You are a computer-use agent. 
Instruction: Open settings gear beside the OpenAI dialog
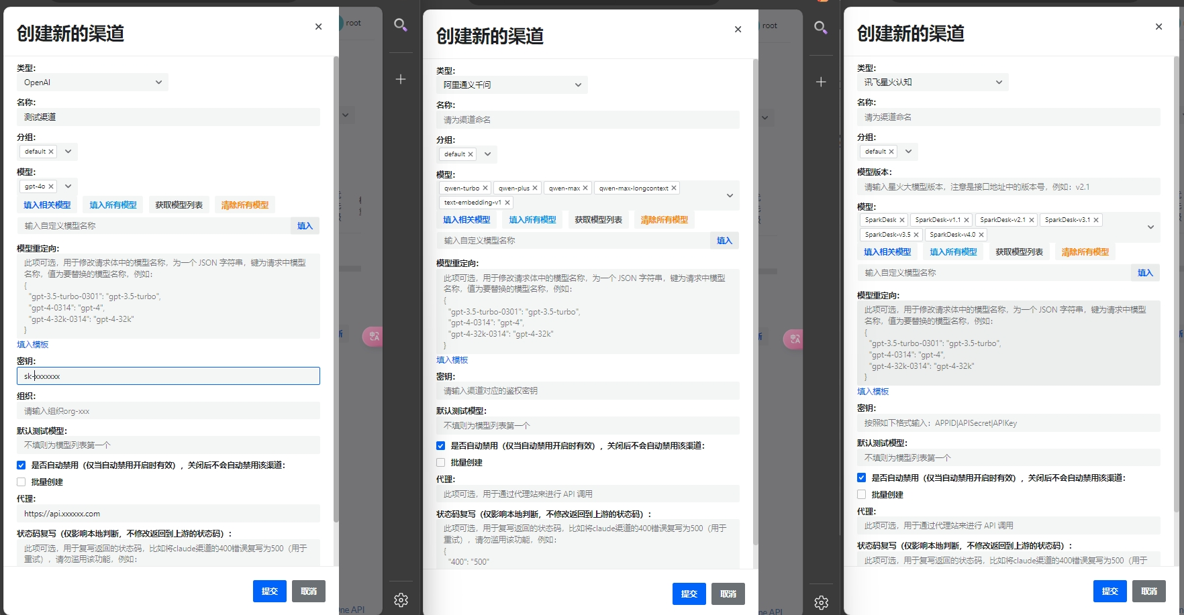click(401, 600)
